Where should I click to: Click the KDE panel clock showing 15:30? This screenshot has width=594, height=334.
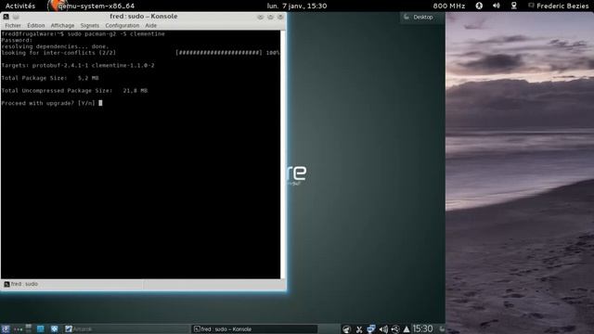pyautogui.click(x=422, y=328)
